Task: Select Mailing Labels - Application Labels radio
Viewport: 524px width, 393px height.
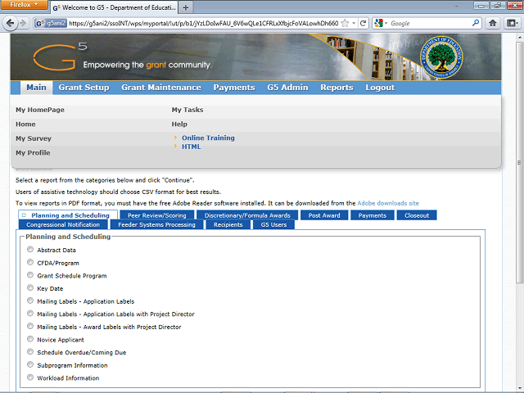Action: [x=30, y=300]
